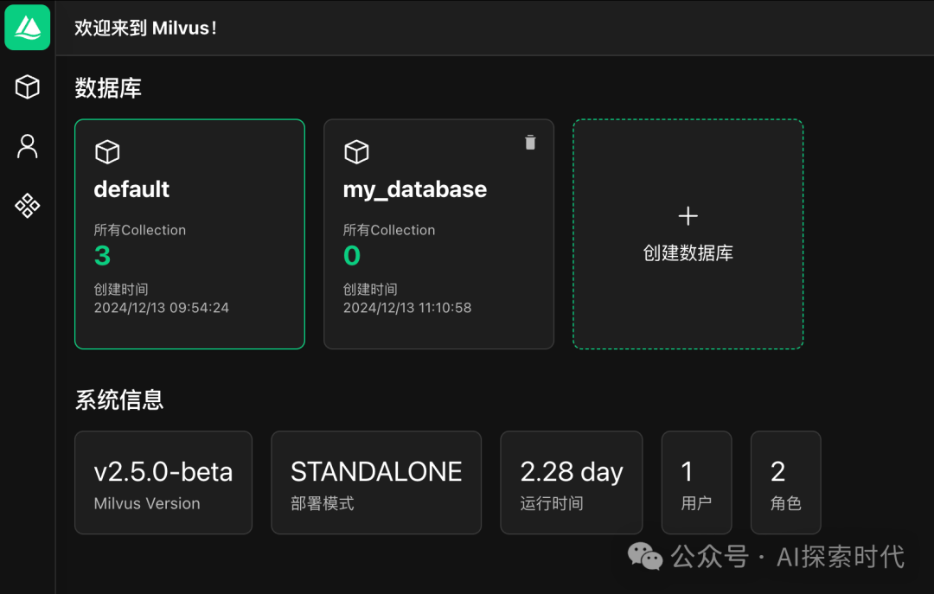Click the STANDALONE deployment mode card

coord(376,482)
